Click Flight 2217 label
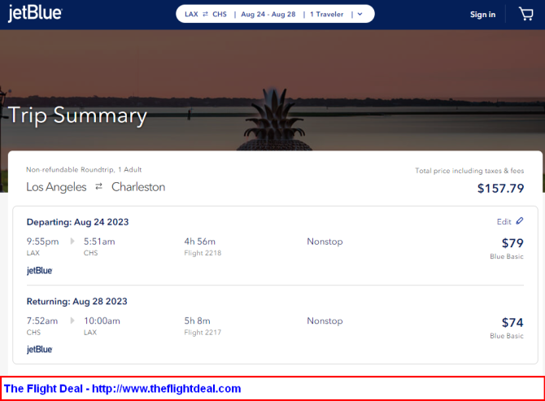 point(203,333)
